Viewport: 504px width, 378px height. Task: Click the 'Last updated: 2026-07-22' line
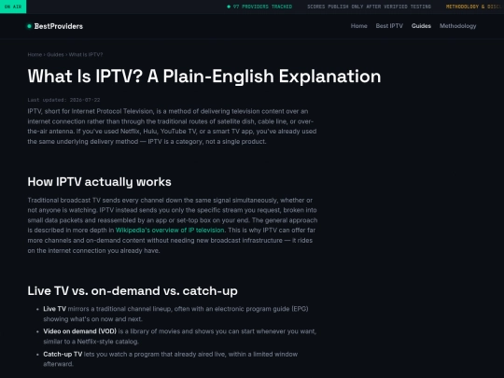pyautogui.click(x=63, y=100)
